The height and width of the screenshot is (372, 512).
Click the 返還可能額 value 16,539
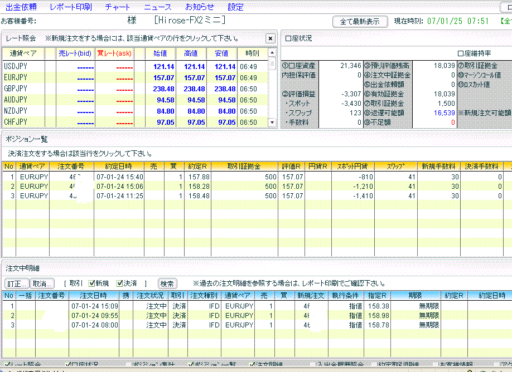coord(444,113)
